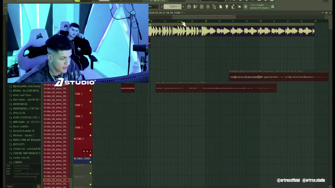Open the content library shopping cart icon

pos(245,7)
